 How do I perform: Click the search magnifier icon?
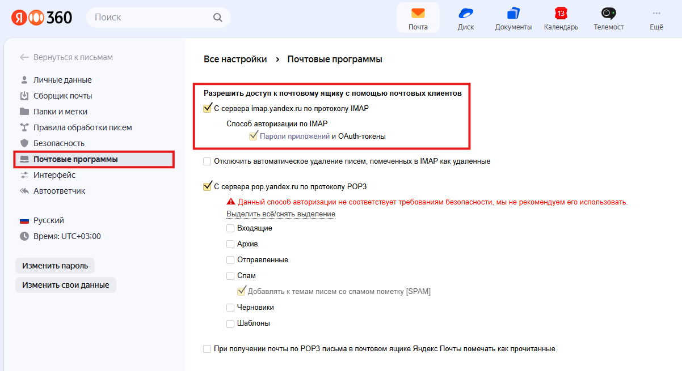tap(218, 18)
